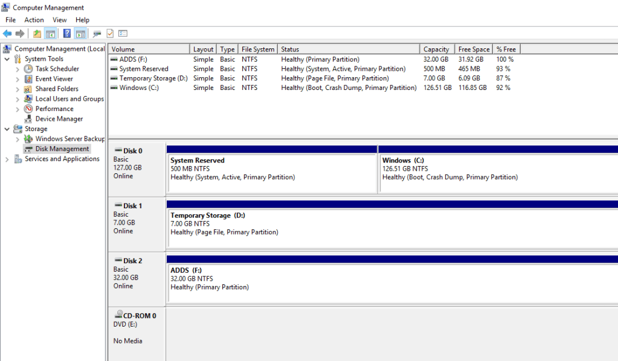
Task: Open Help via the blue question-mark icon
Action: (x=67, y=34)
